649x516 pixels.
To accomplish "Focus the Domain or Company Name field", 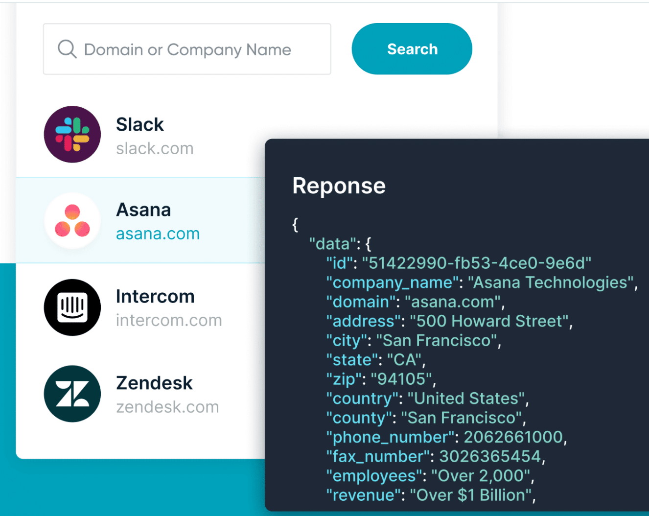I will pyautogui.click(x=187, y=49).
